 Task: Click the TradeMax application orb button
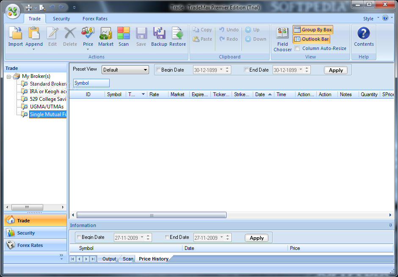point(13,11)
